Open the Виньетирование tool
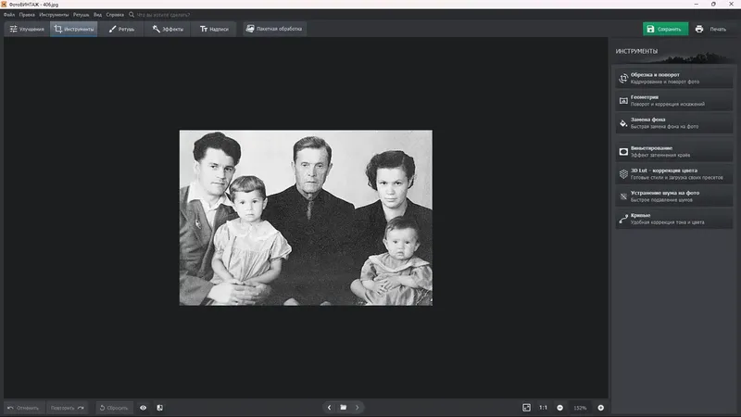 click(x=674, y=151)
